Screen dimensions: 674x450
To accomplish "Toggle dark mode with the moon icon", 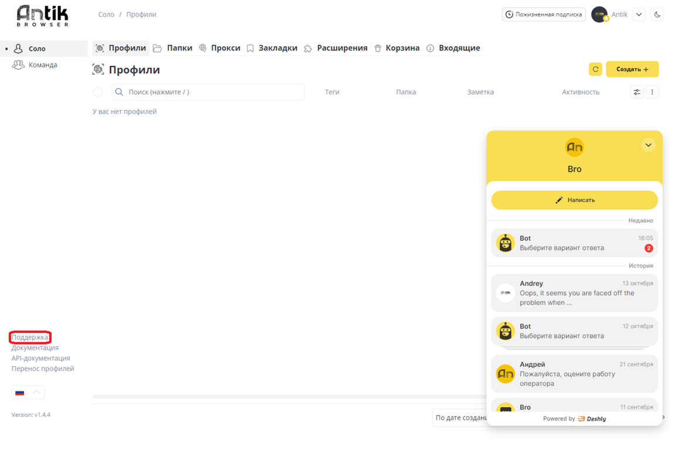I will coord(657,14).
